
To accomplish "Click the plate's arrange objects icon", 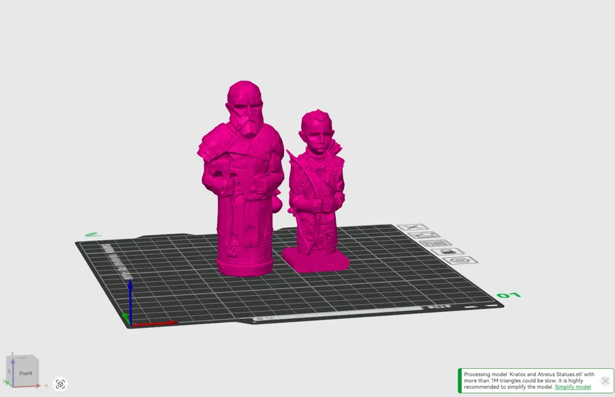I will click(x=435, y=244).
